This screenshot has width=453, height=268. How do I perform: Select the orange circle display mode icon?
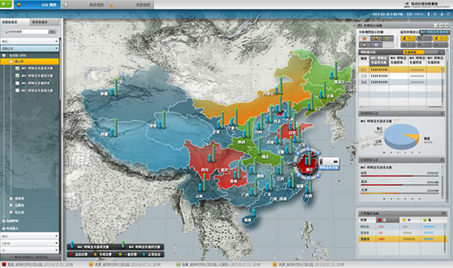(364, 39)
